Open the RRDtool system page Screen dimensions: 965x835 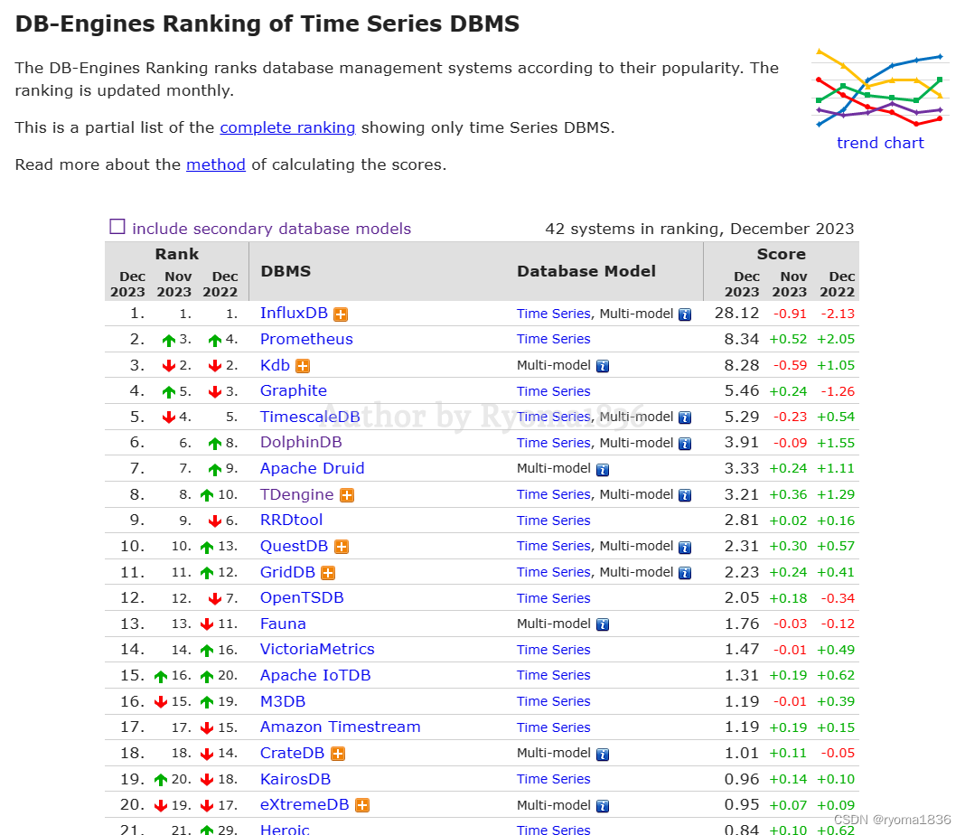click(x=291, y=520)
